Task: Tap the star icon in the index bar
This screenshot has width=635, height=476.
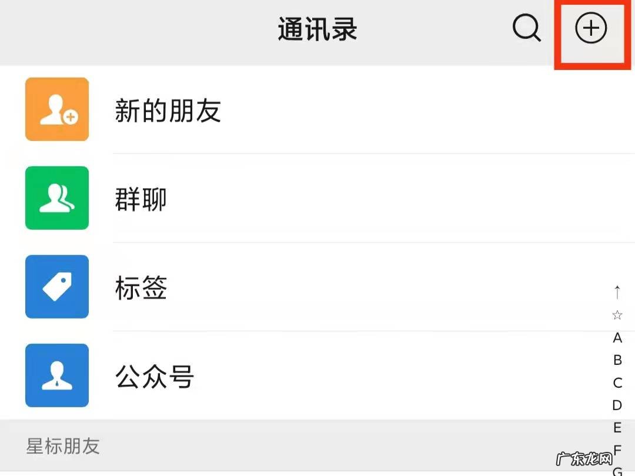Action: [617, 315]
